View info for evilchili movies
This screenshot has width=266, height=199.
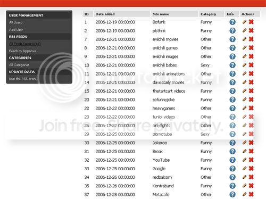pyautogui.click(x=232, y=39)
